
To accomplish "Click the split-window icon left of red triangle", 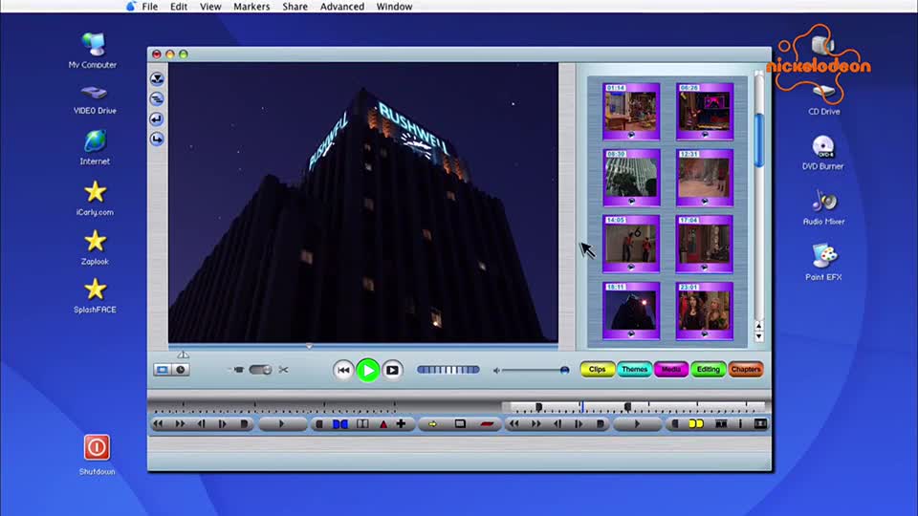I will point(362,424).
